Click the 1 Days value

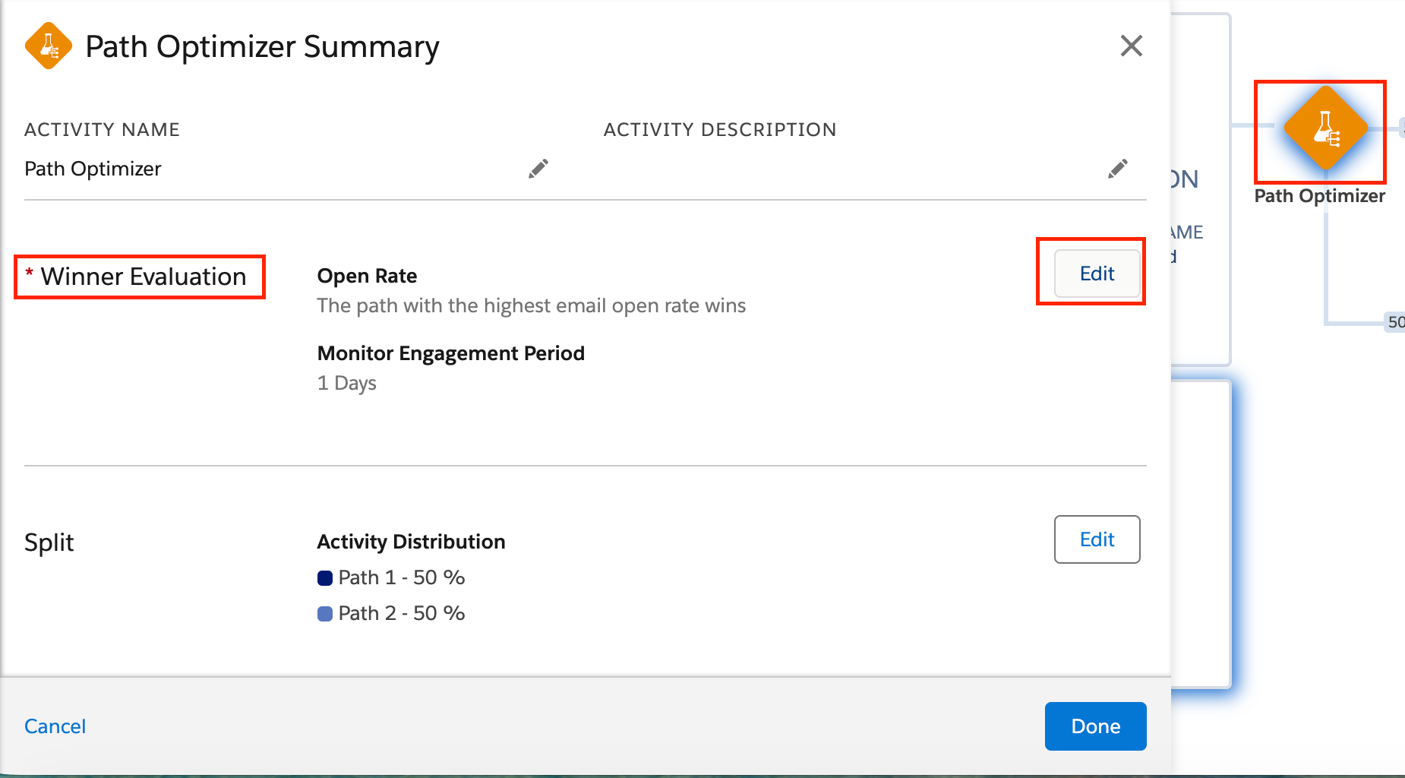tap(347, 383)
